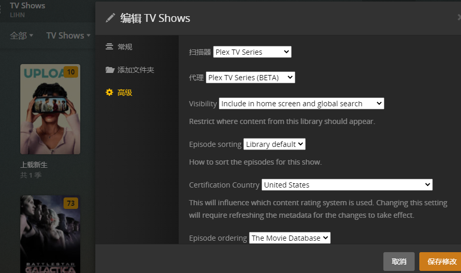The height and width of the screenshot is (273, 461).
Task: Expand the Certification Country United States dropdown
Action: 347,185
